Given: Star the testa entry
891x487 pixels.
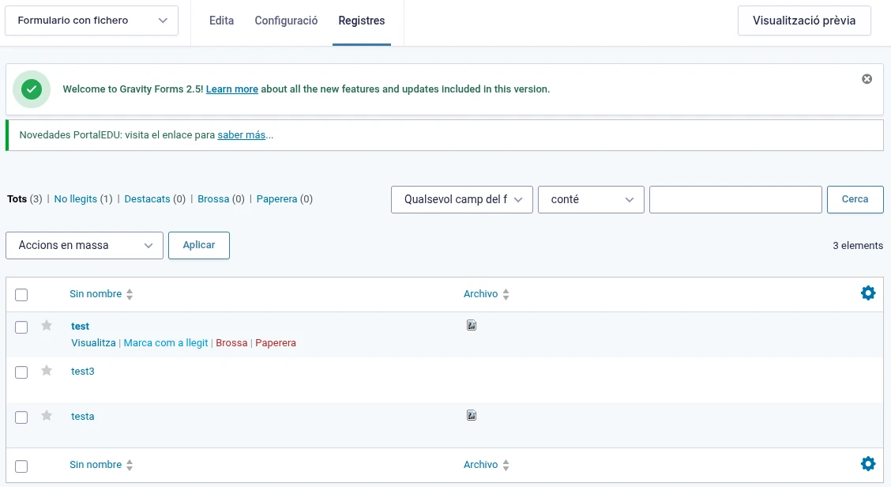Looking at the screenshot, I should click(47, 416).
